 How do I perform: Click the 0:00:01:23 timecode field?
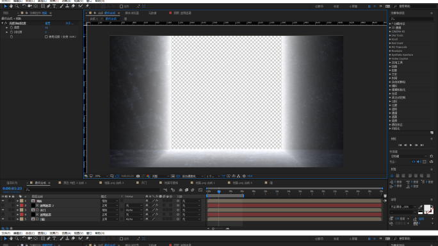pos(12,188)
